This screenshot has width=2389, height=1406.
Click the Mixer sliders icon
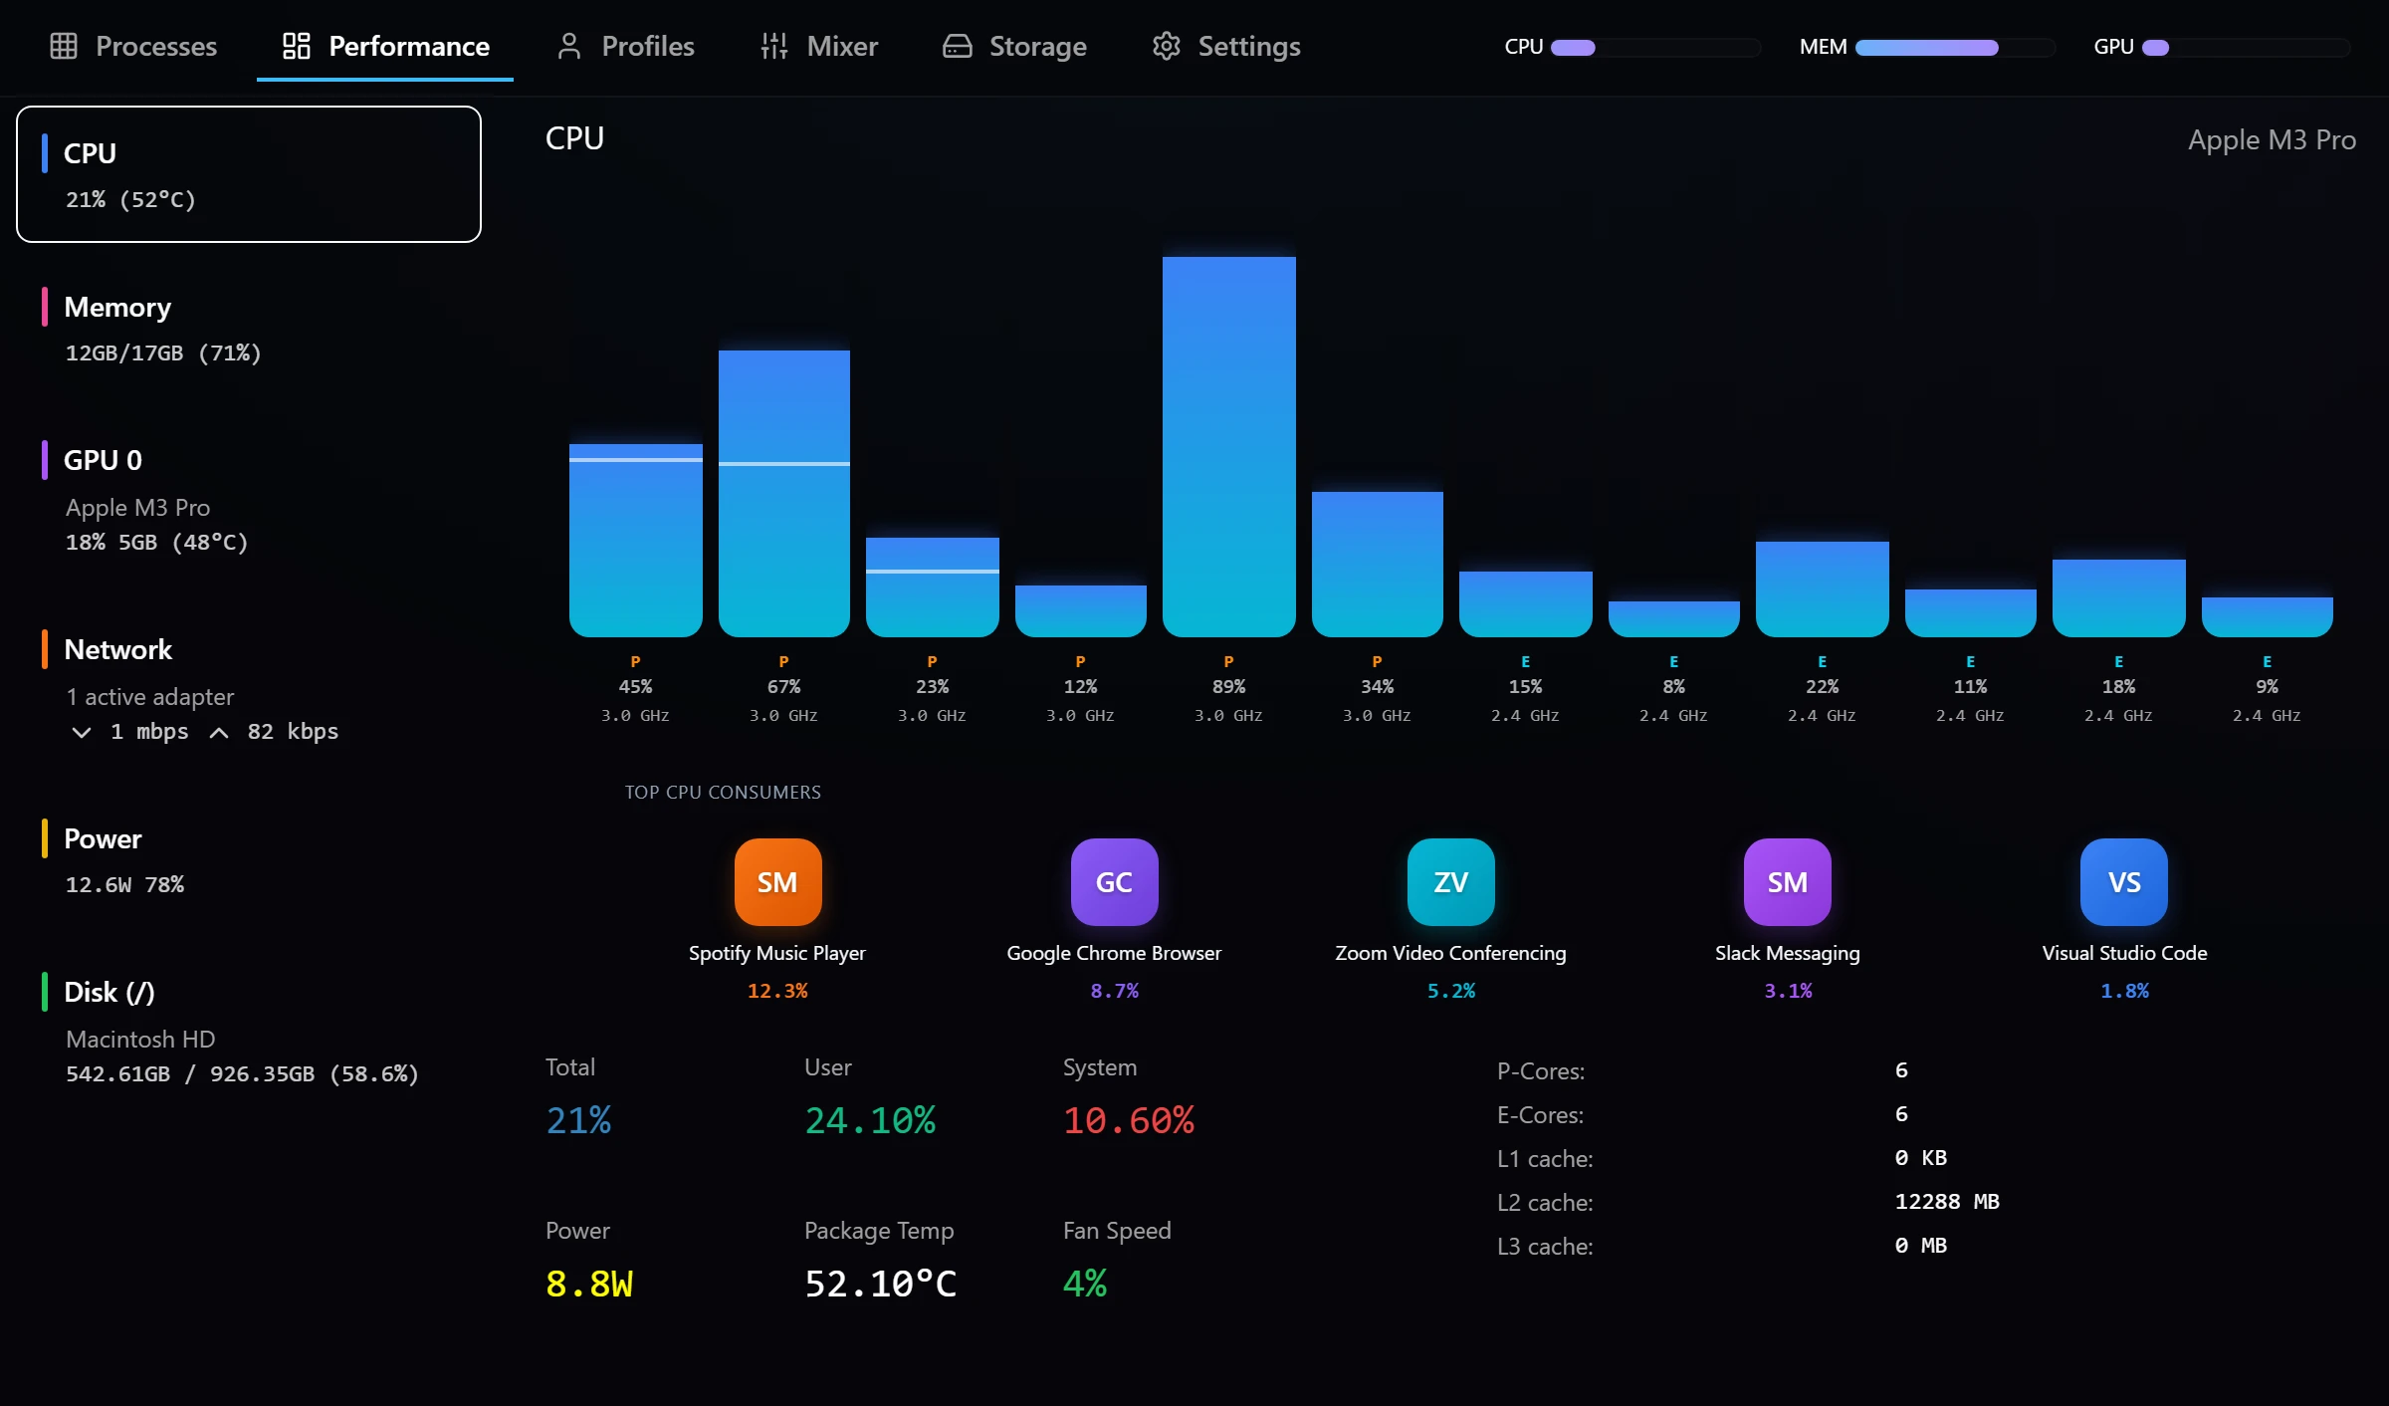tap(774, 46)
